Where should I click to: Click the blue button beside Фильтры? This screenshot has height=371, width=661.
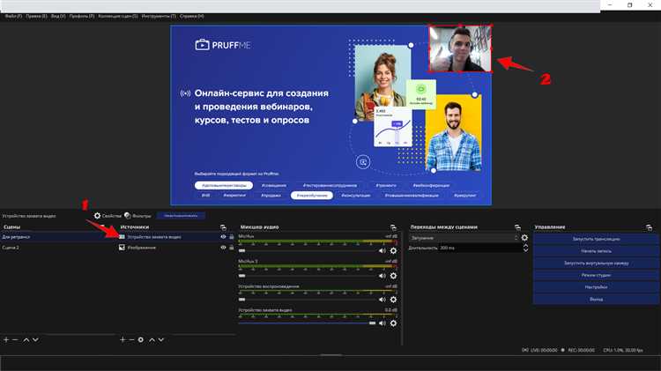point(181,215)
